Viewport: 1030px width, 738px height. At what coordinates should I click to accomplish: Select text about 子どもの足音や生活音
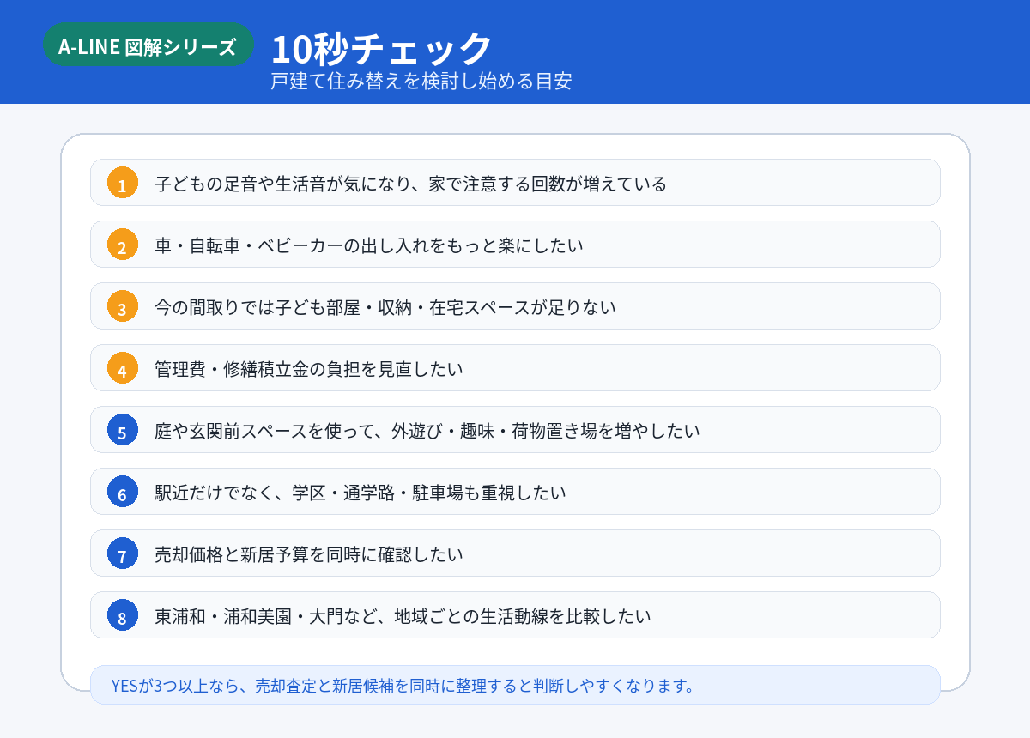click(x=411, y=184)
